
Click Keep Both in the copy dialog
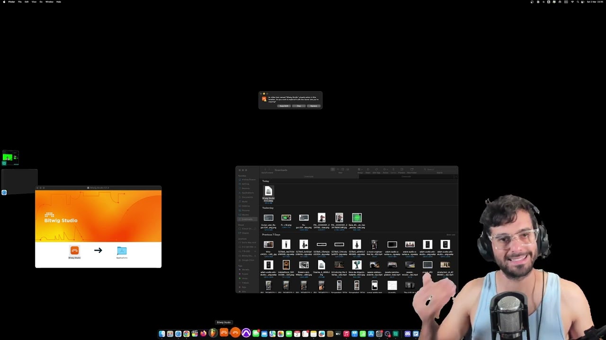[284, 106]
